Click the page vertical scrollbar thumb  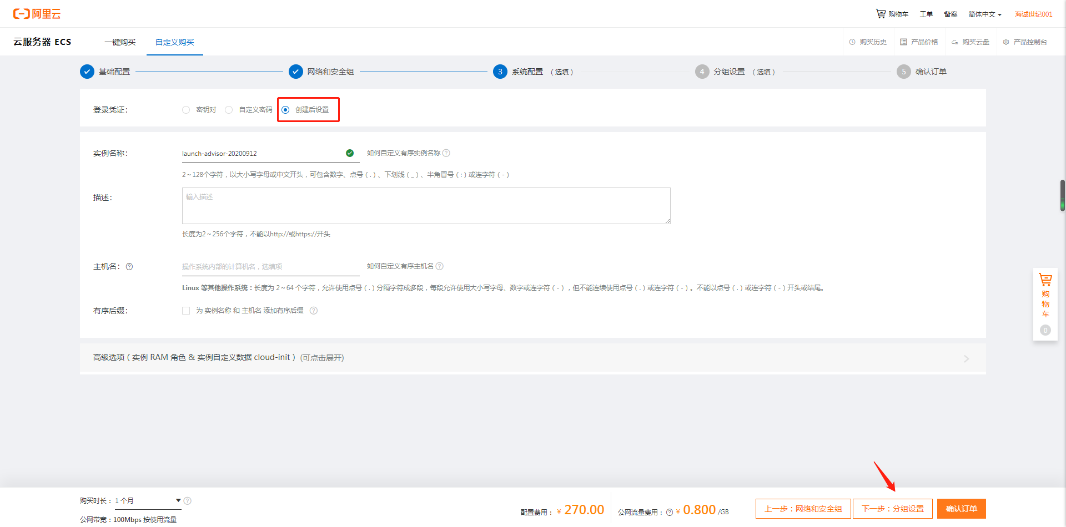click(x=1063, y=195)
